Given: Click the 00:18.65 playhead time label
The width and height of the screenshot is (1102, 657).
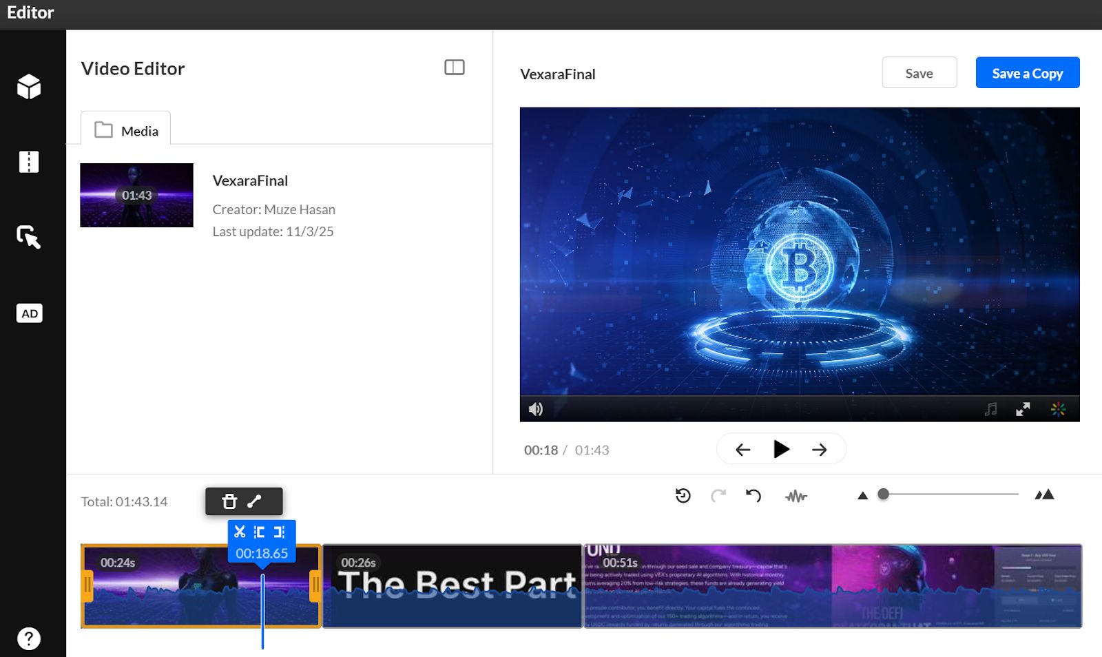Looking at the screenshot, I should click(x=262, y=553).
